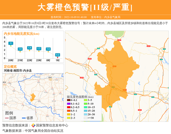Click the 1.6 km data label at 21时
The width and height of the screenshot is (171, 134).
coord(20,49)
